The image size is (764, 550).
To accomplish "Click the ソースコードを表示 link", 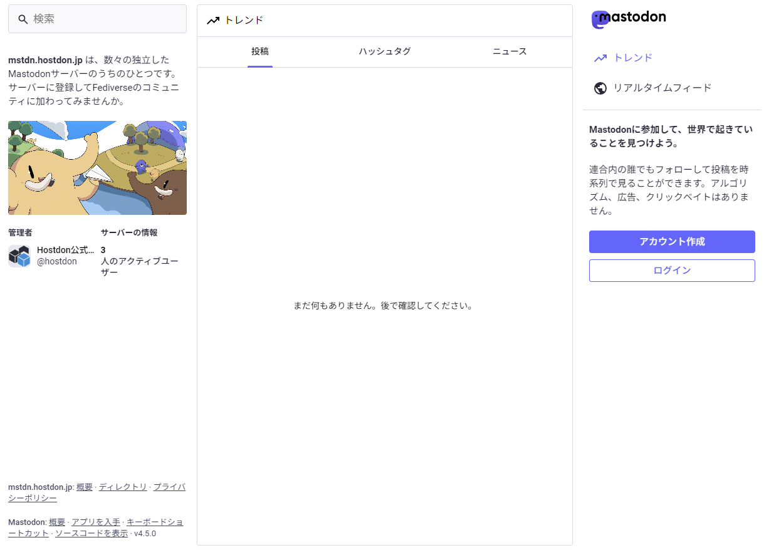I will [x=92, y=534].
